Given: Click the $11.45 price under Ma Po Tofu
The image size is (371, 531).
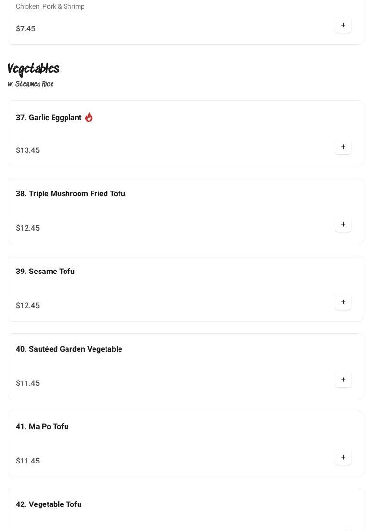Looking at the screenshot, I should pos(27,461).
